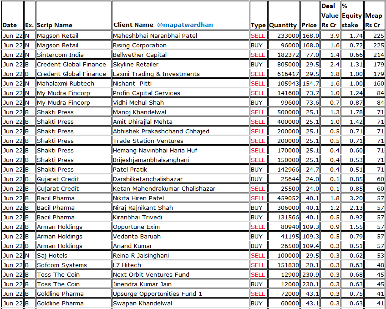Select the equity stake 1.55 cell
The height and width of the screenshot is (309, 386).
pyautogui.click(x=352, y=227)
